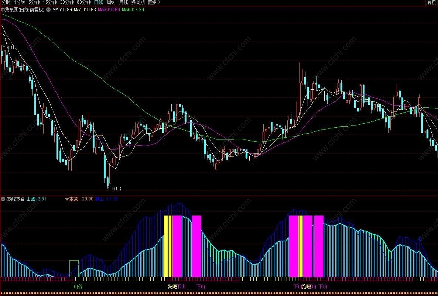Switch to the 分时 intraday view

(x=6, y=3)
